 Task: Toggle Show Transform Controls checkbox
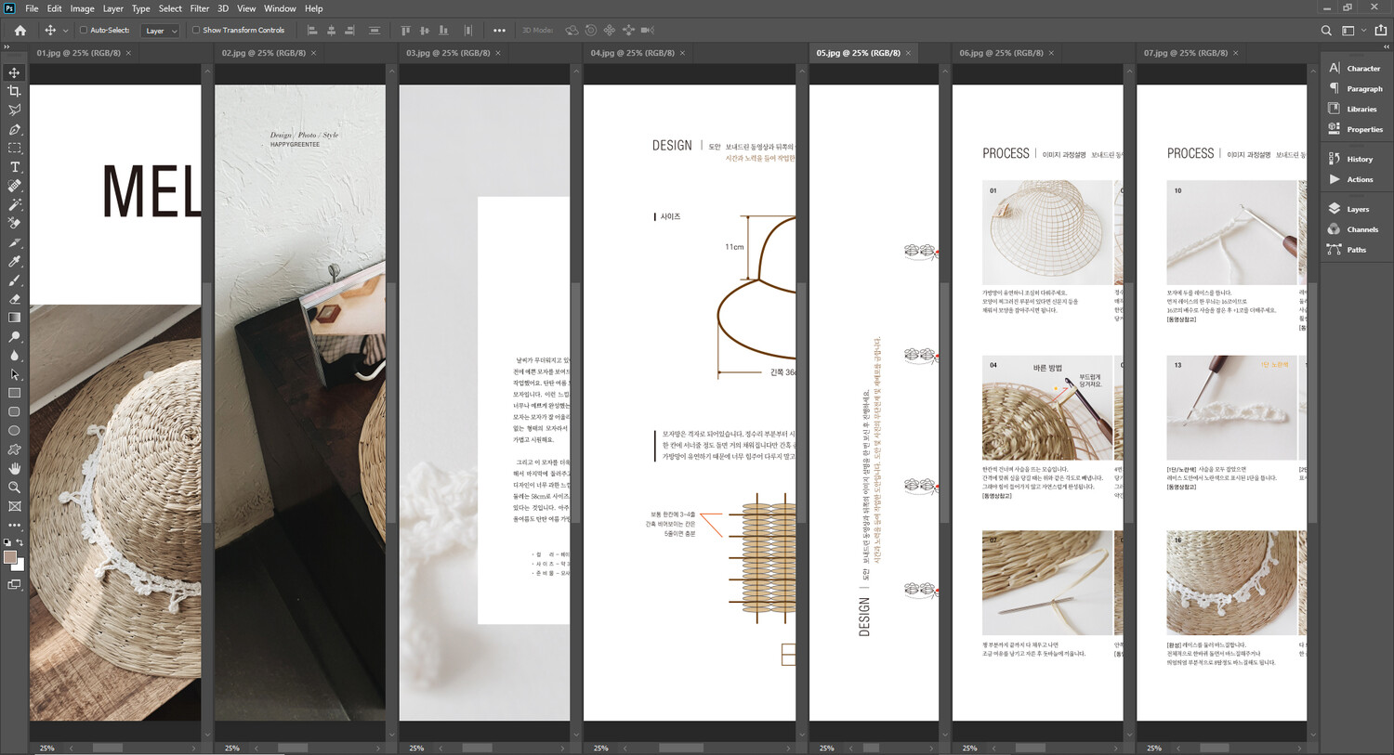[x=196, y=31]
